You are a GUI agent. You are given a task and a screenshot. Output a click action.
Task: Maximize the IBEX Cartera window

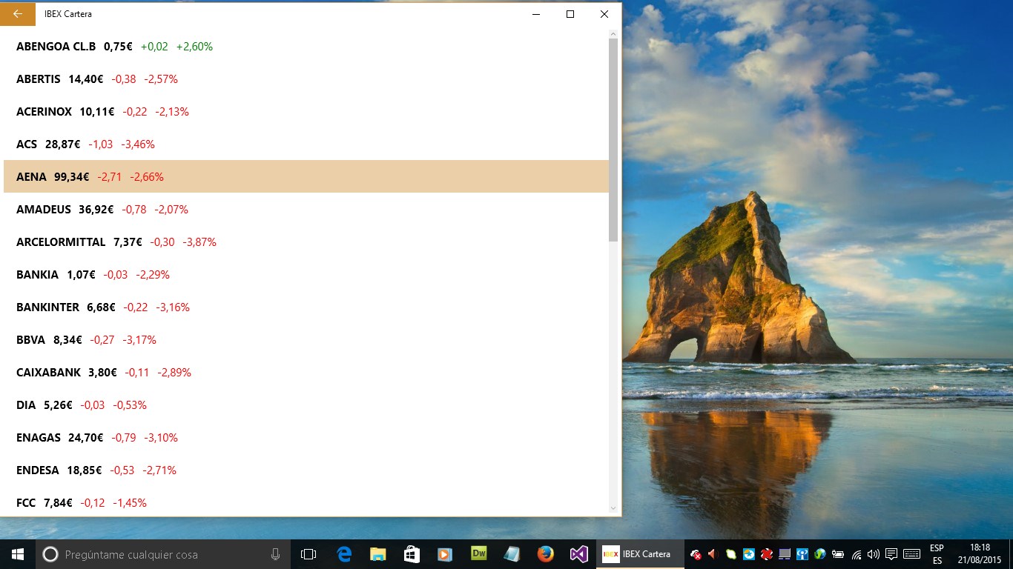(x=570, y=14)
